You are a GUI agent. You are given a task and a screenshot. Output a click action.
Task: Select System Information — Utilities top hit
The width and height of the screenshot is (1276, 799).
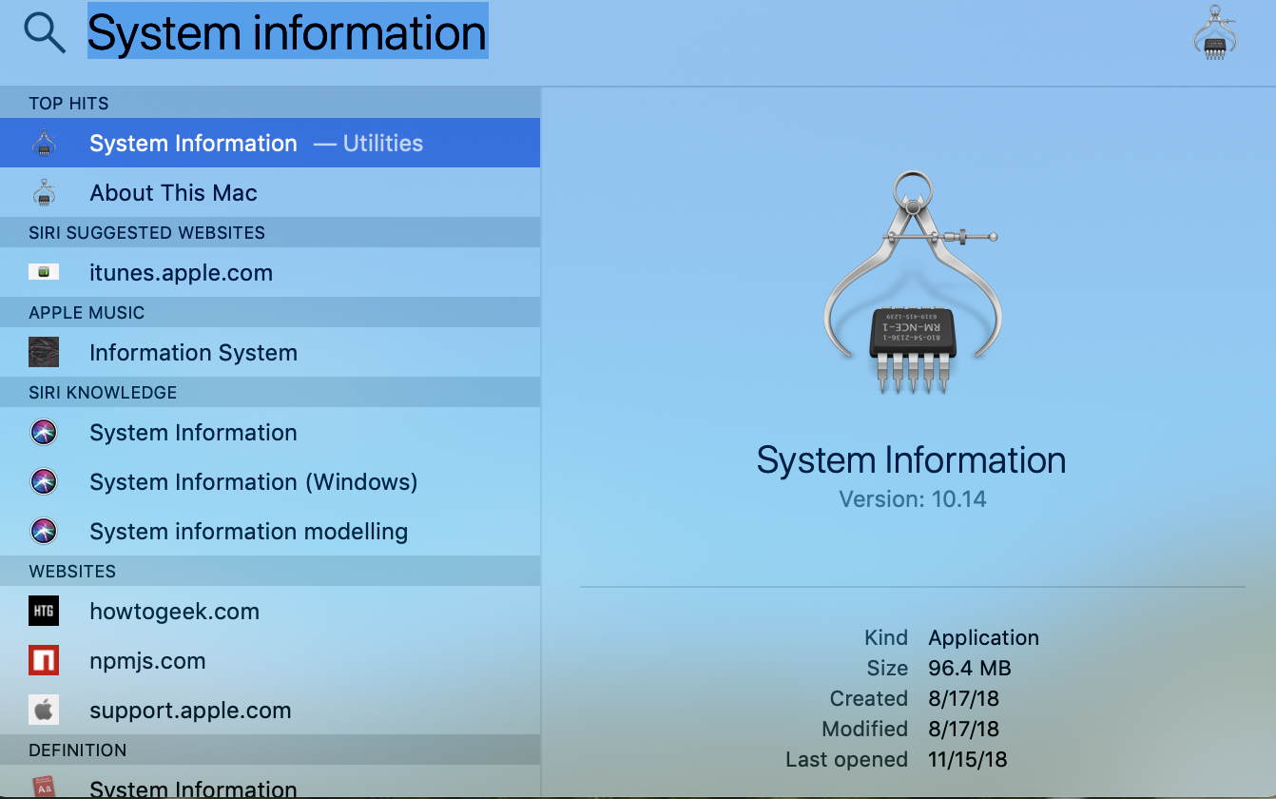point(270,143)
